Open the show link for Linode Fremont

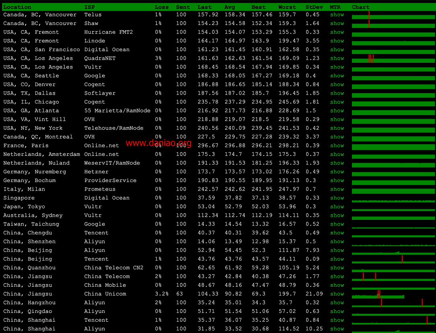pyautogui.click(x=337, y=41)
